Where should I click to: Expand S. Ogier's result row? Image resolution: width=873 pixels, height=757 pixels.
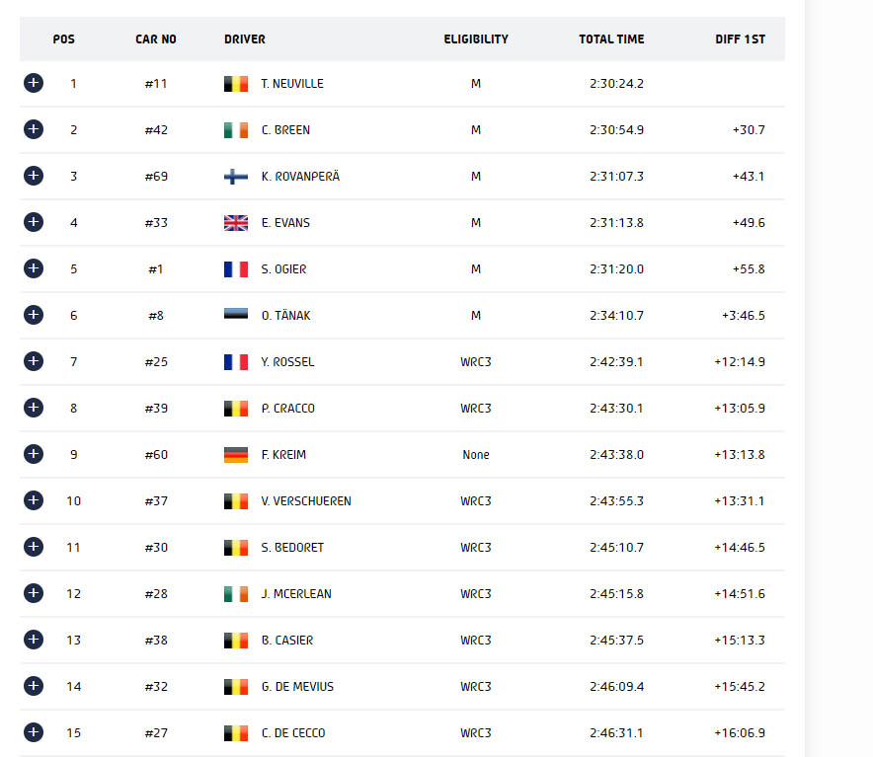(x=34, y=268)
